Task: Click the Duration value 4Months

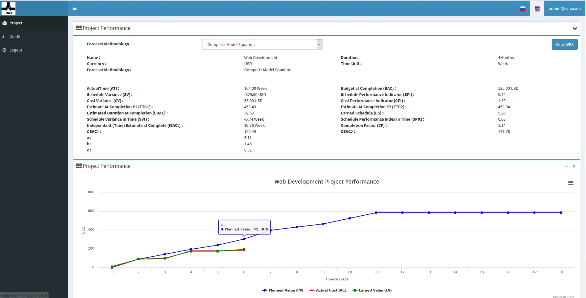Action: pyautogui.click(x=506, y=58)
